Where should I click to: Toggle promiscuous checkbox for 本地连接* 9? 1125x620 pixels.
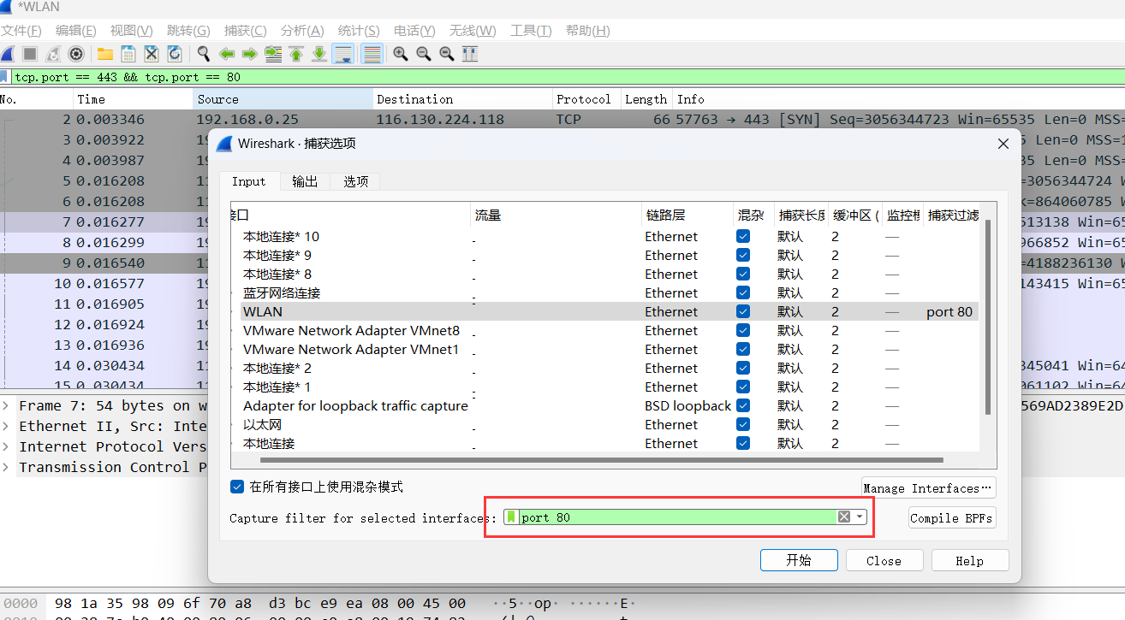743,255
